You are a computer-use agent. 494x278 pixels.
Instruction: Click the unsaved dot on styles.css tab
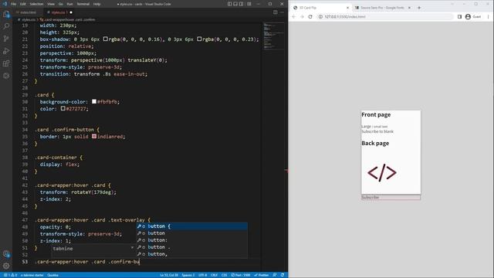click(x=71, y=12)
